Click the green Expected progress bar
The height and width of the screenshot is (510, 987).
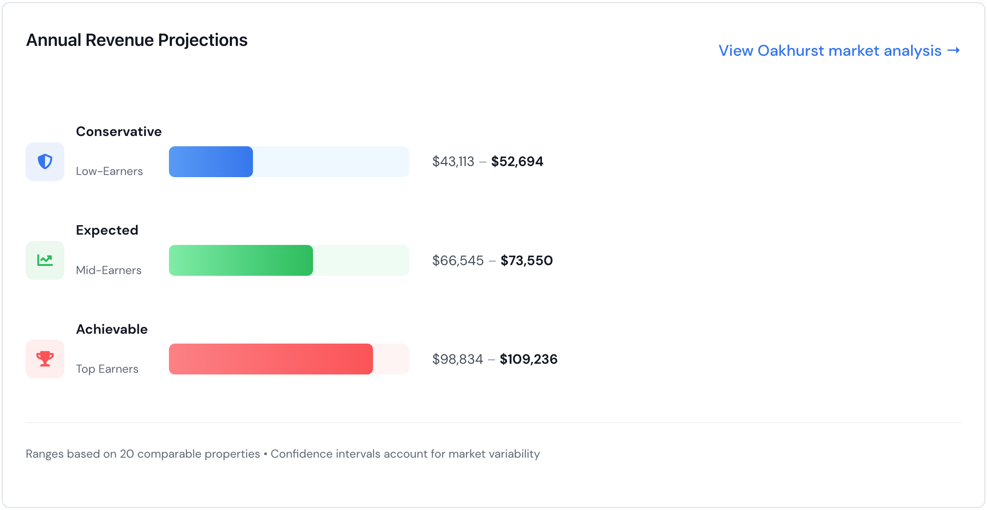click(x=241, y=260)
